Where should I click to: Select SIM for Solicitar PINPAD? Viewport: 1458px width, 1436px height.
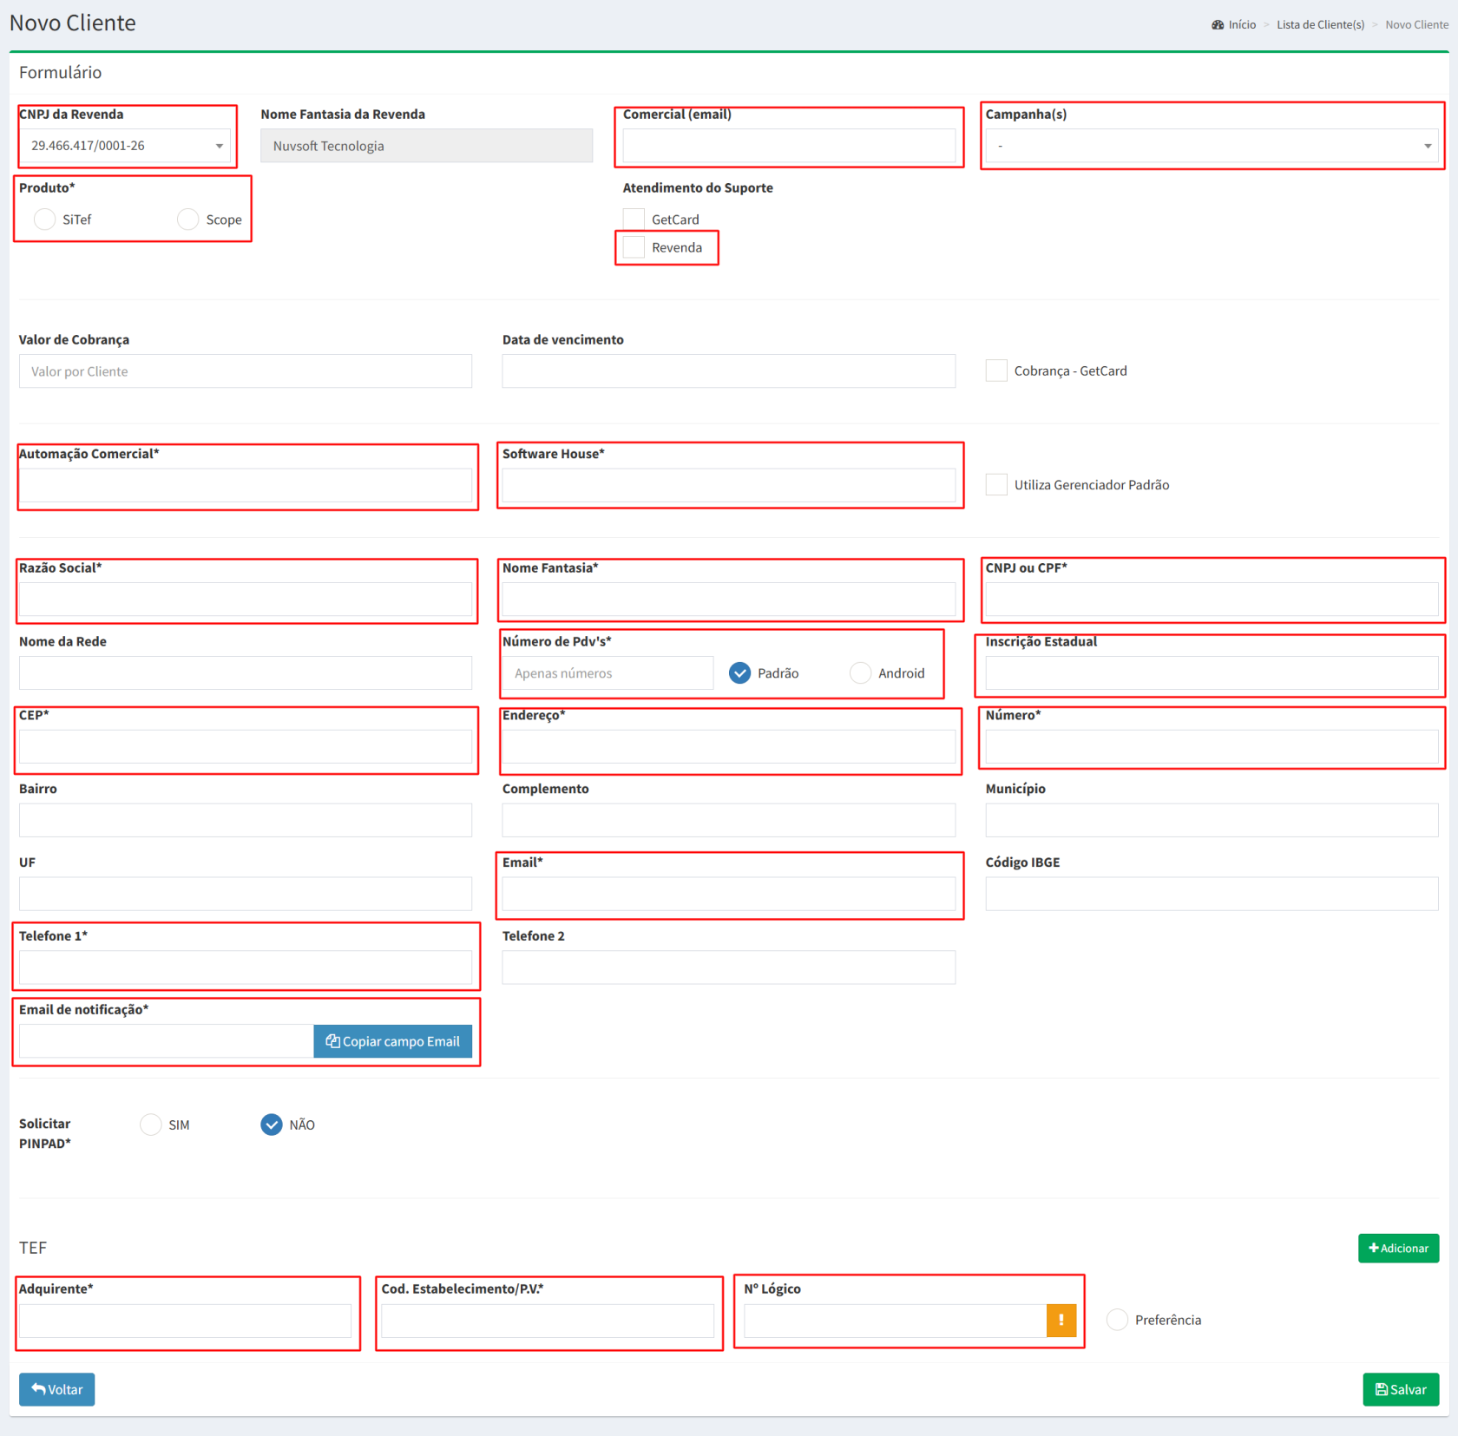point(151,1125)
